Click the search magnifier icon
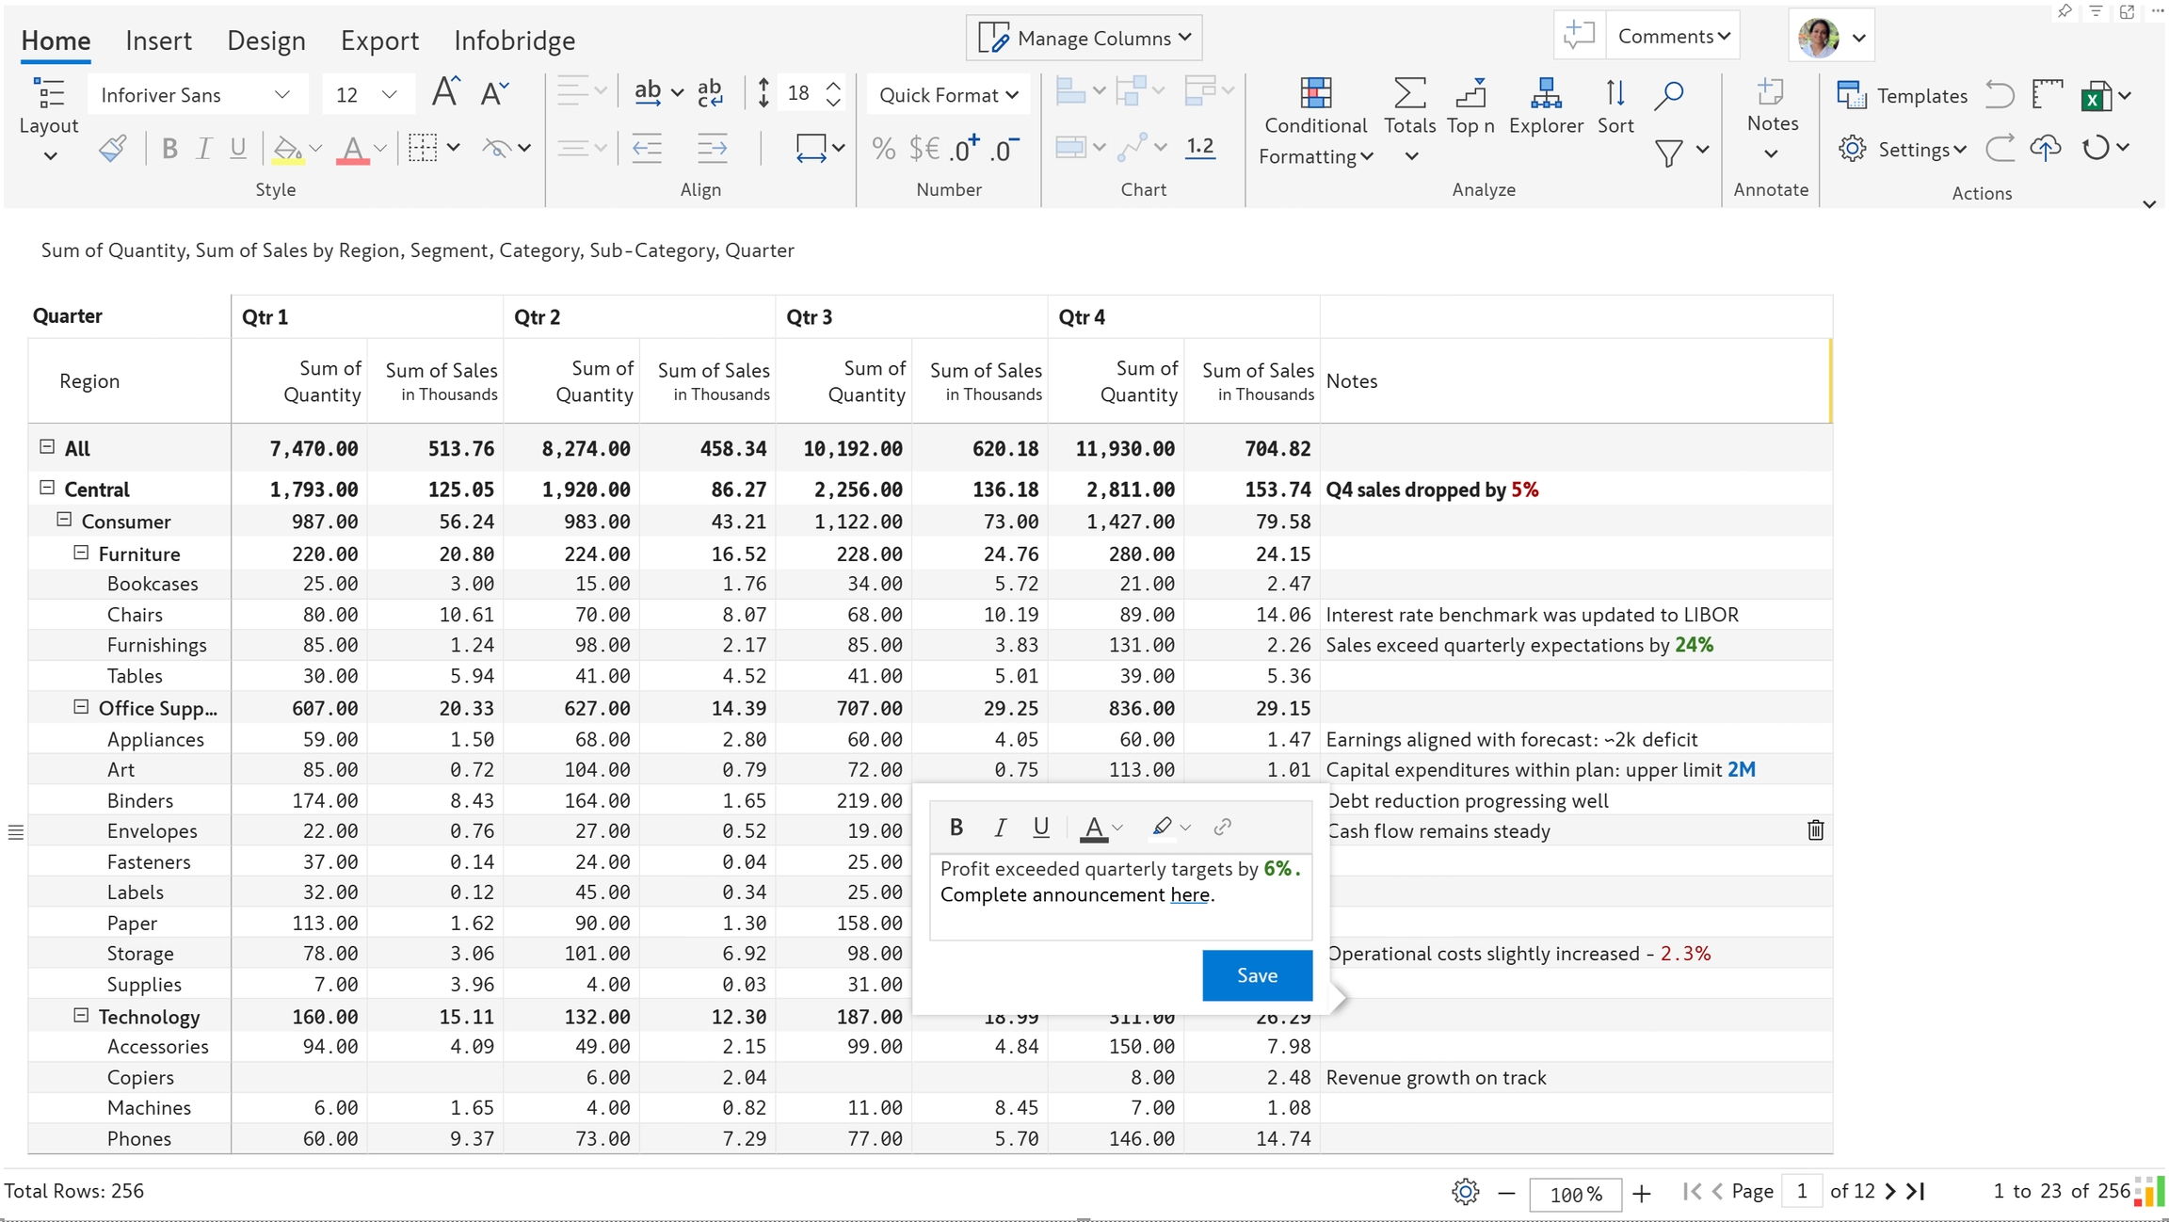The image size is (2169, 1222). click(x=1669, y=94)
